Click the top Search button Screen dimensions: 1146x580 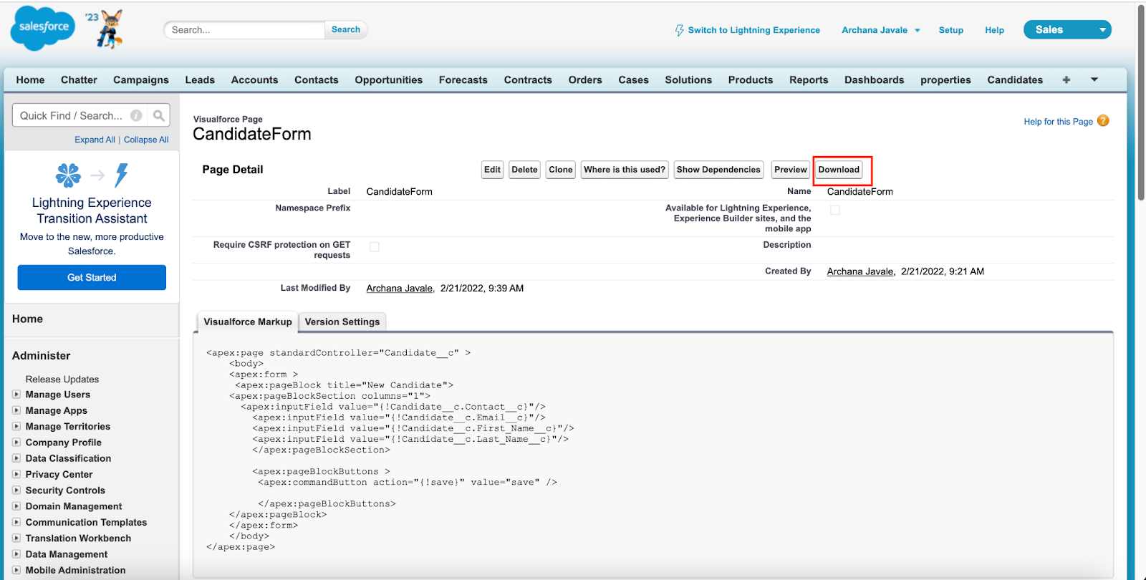(x=346, y=29)
